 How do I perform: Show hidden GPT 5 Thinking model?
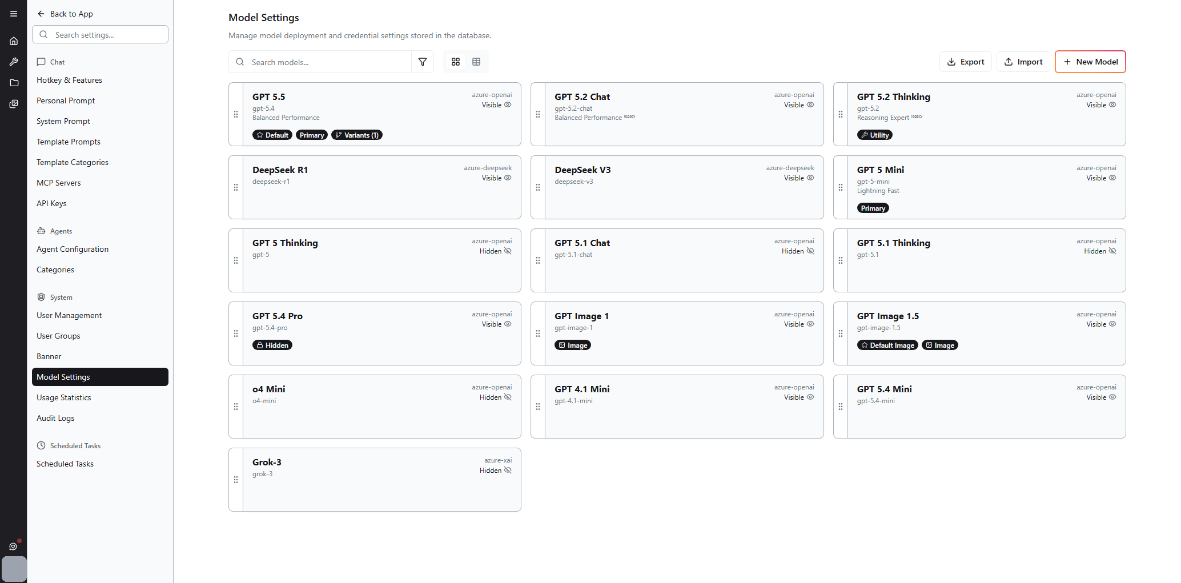click(x=508, y=251)
